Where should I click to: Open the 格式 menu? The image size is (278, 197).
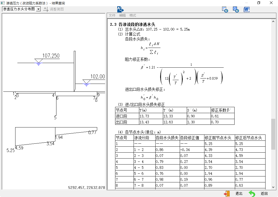132,15
